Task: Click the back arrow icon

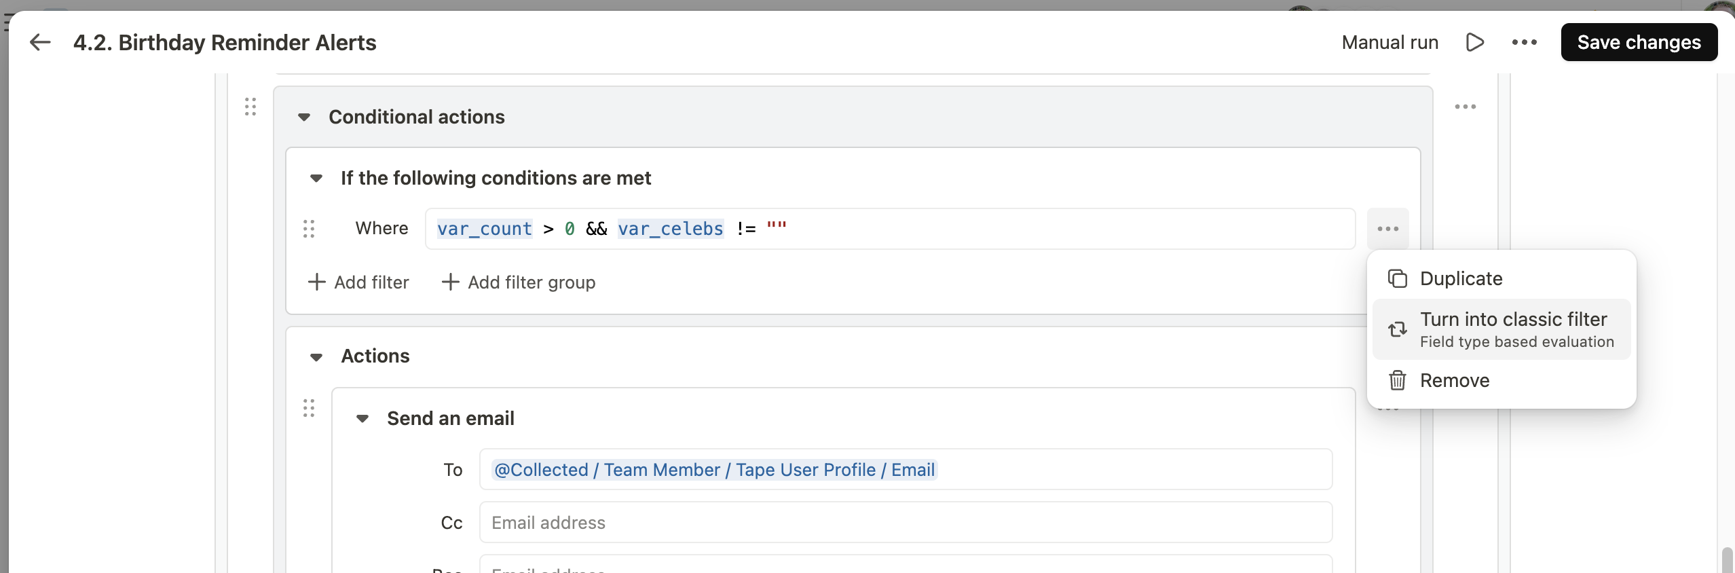Action: [40, 42]
